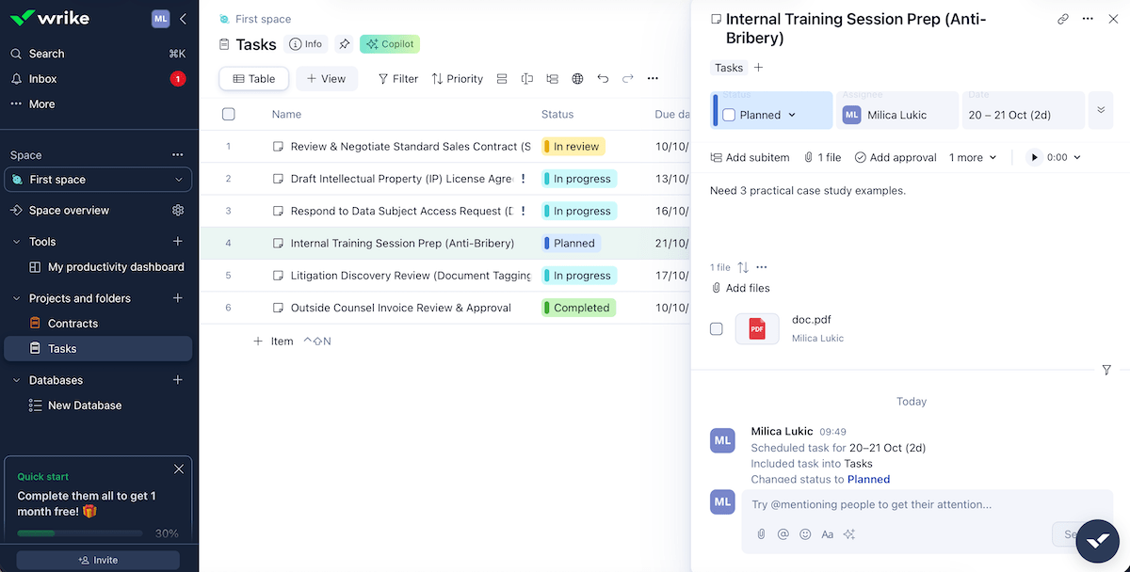Check the select-all checkbox in the Name column
The width and height of the screenshot is (1130, 572).
(229, 113)
